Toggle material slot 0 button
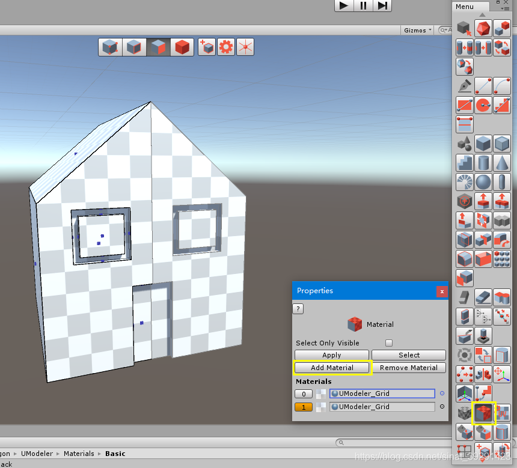The width and height of the screenshot is (517, 468). point(304,394)
